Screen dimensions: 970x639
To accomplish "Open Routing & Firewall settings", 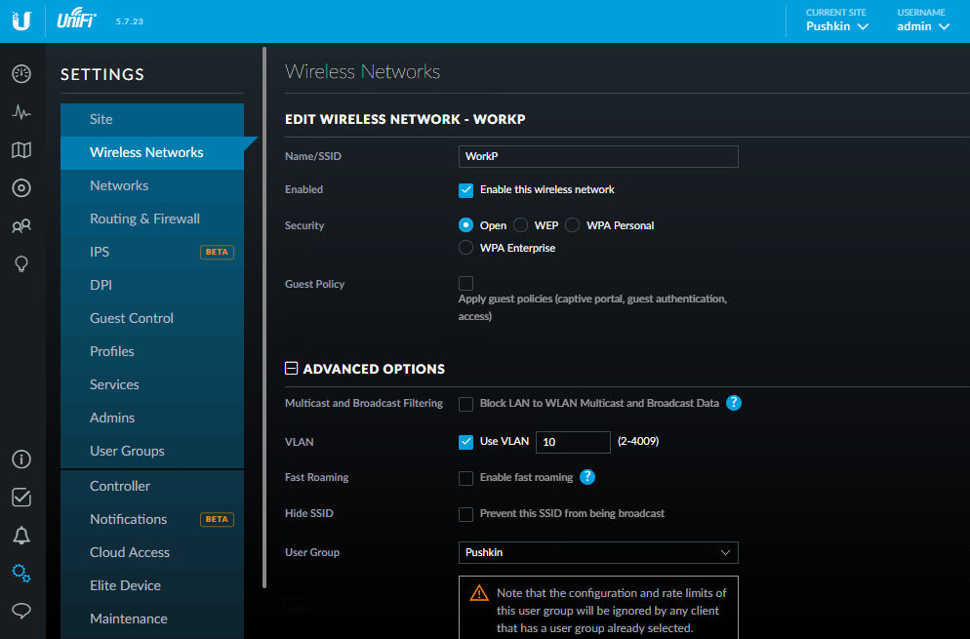I will tap(152, 219).
